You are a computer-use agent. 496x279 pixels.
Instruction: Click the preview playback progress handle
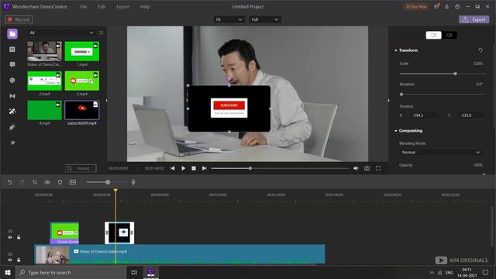click(x=250, y=169)
